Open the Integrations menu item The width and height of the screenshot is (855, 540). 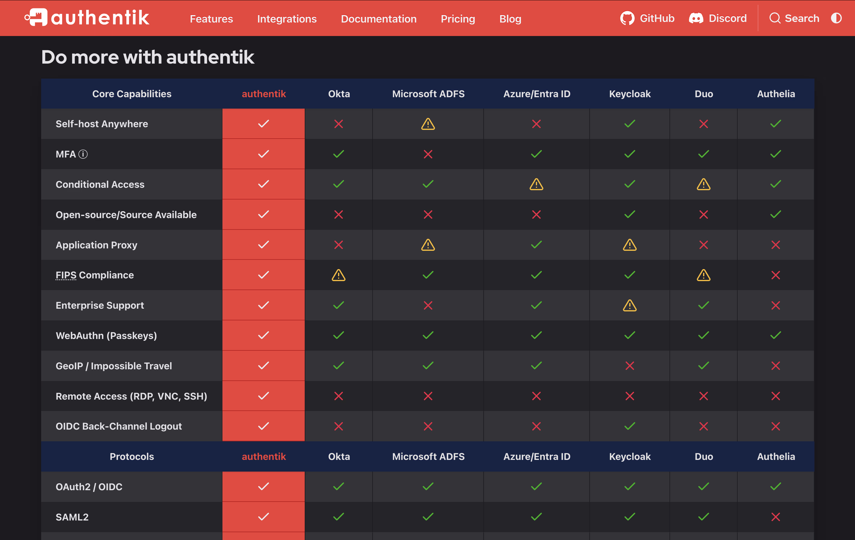click(x=286, y=19)
